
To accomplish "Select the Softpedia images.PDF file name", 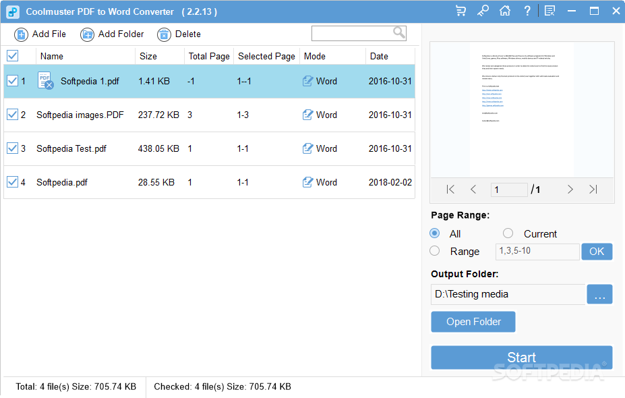I will point(80,115).
